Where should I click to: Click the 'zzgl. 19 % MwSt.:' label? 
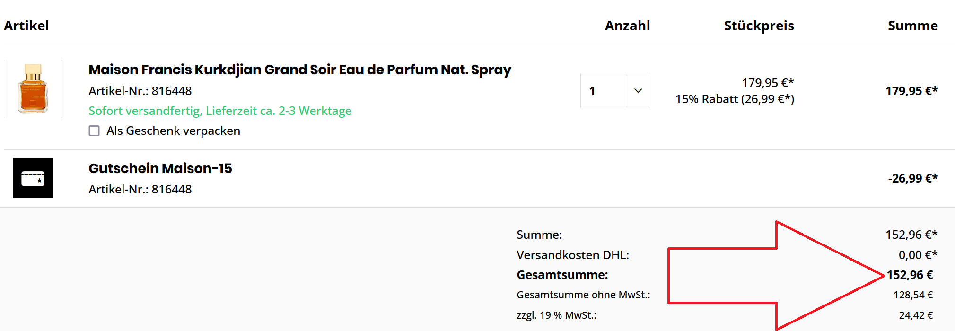click(556, 315)
